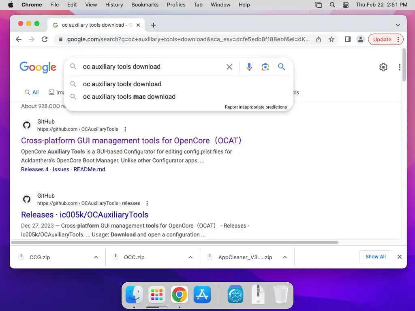Open options for first GitHub result
415x311 pixels.
point(125,129)
